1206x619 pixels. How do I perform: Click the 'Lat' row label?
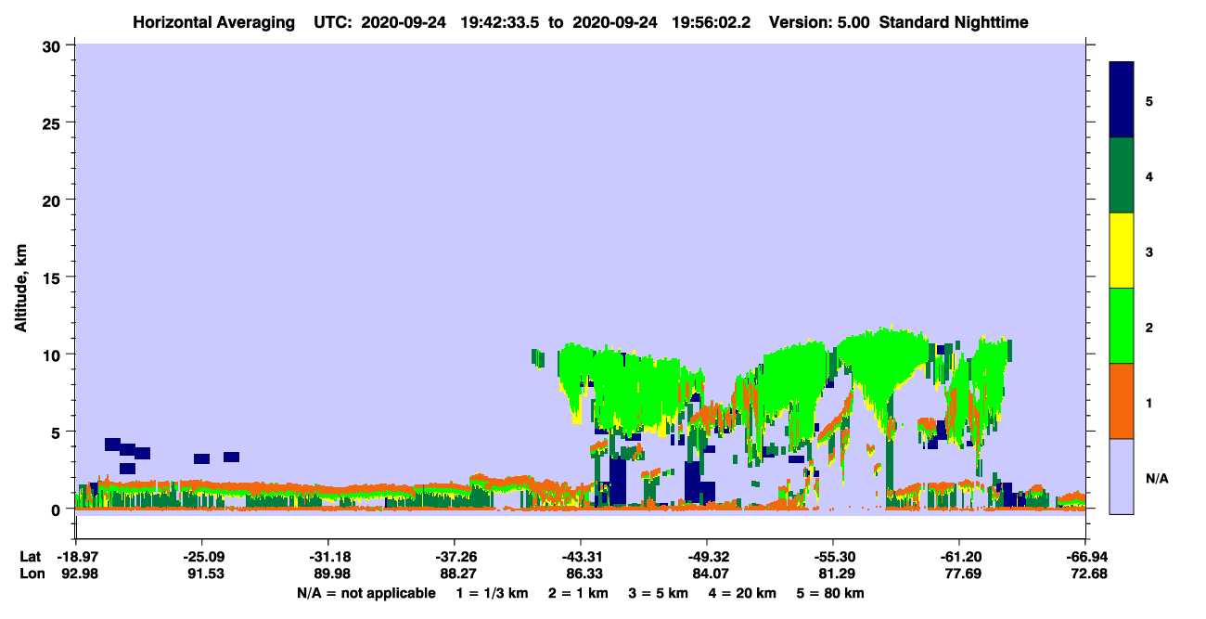tap(31, 557)
